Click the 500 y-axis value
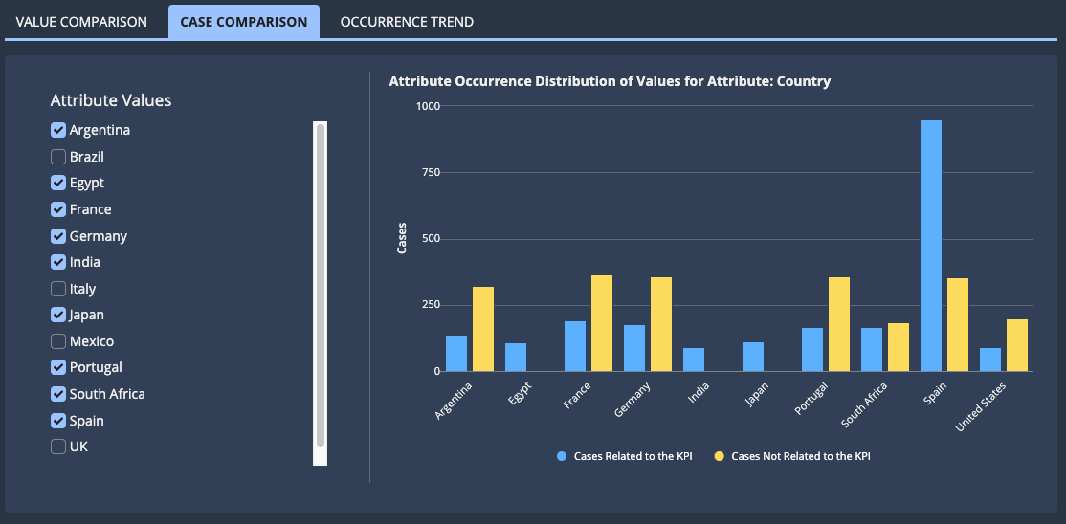Image resolution: width=1066 pixels, height=524 pixels. point(431,239)
